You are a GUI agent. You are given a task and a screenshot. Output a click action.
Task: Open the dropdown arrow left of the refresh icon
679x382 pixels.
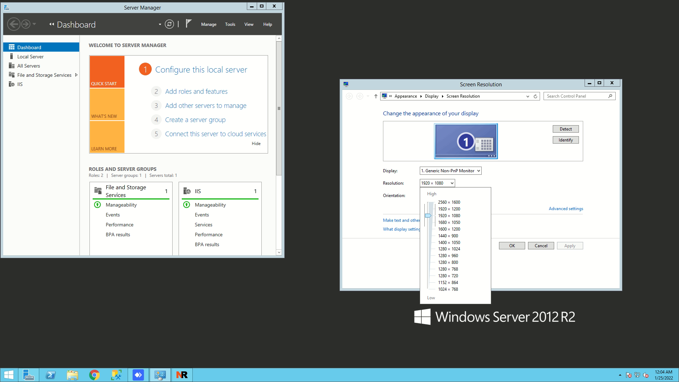pos(160,24)
